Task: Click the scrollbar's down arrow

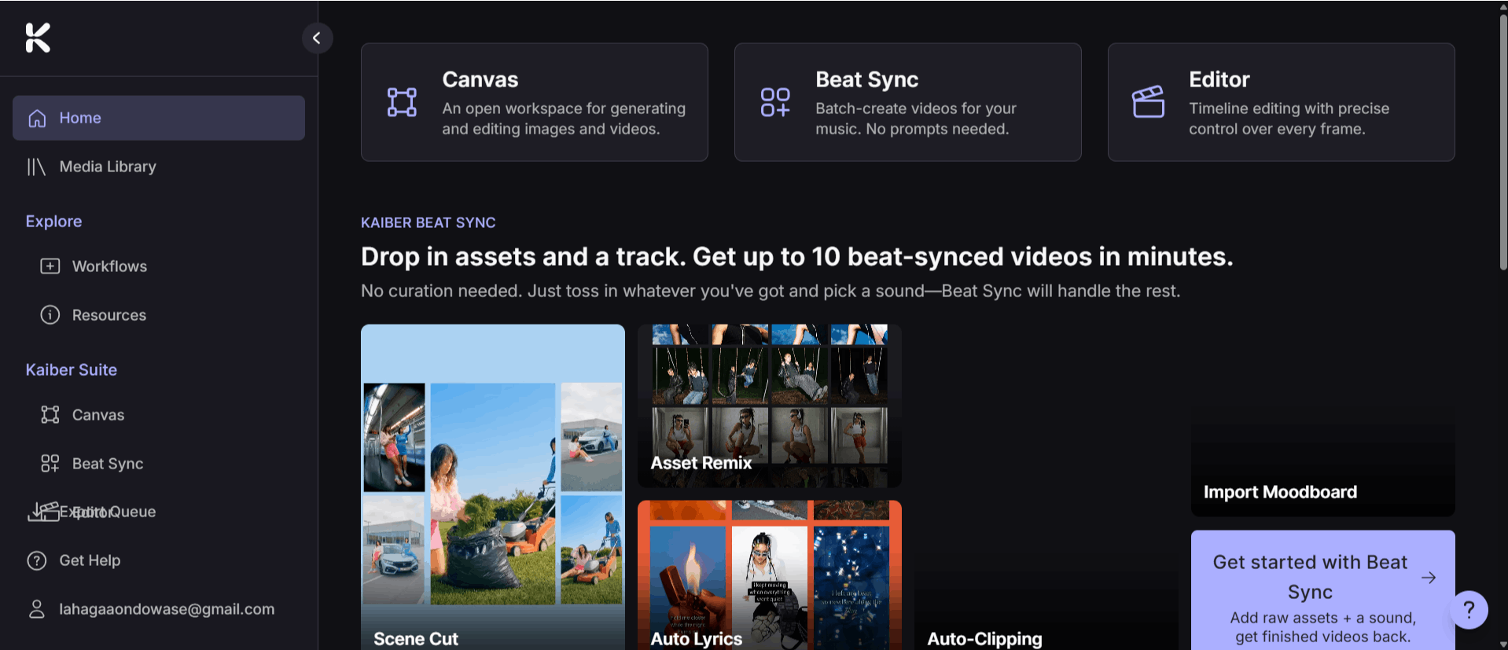Action: (x=1502, y=644)
